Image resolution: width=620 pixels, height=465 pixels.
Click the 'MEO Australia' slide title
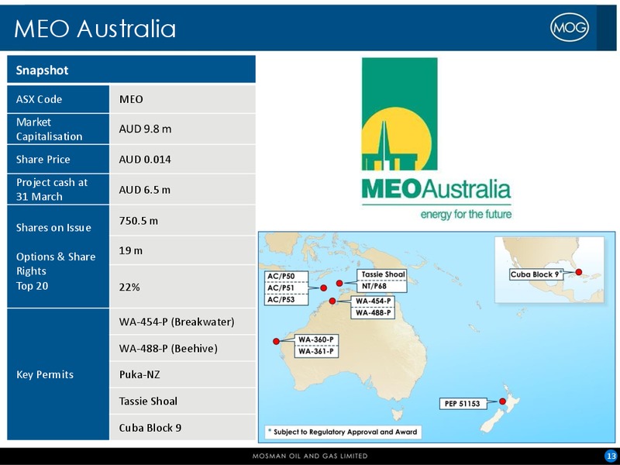click(x=95, y=29)
